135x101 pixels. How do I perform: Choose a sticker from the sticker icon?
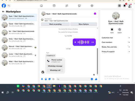pyautogui.click(x=49, y=79)
